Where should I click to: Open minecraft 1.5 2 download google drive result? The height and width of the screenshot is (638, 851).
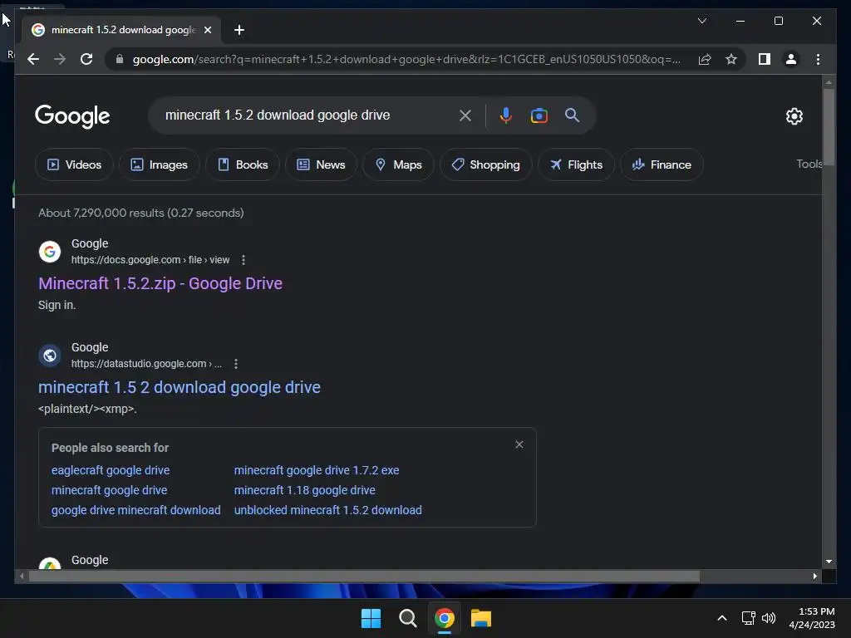click(x=180, y=387)
